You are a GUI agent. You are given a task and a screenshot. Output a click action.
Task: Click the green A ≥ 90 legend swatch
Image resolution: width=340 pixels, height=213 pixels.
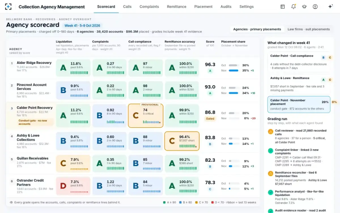click(164, 202)
